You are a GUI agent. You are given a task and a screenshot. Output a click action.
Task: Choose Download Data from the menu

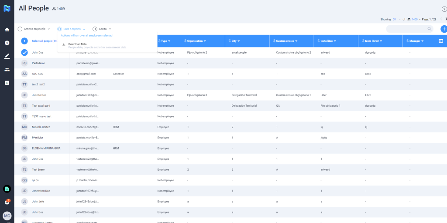tap(77, 44)
